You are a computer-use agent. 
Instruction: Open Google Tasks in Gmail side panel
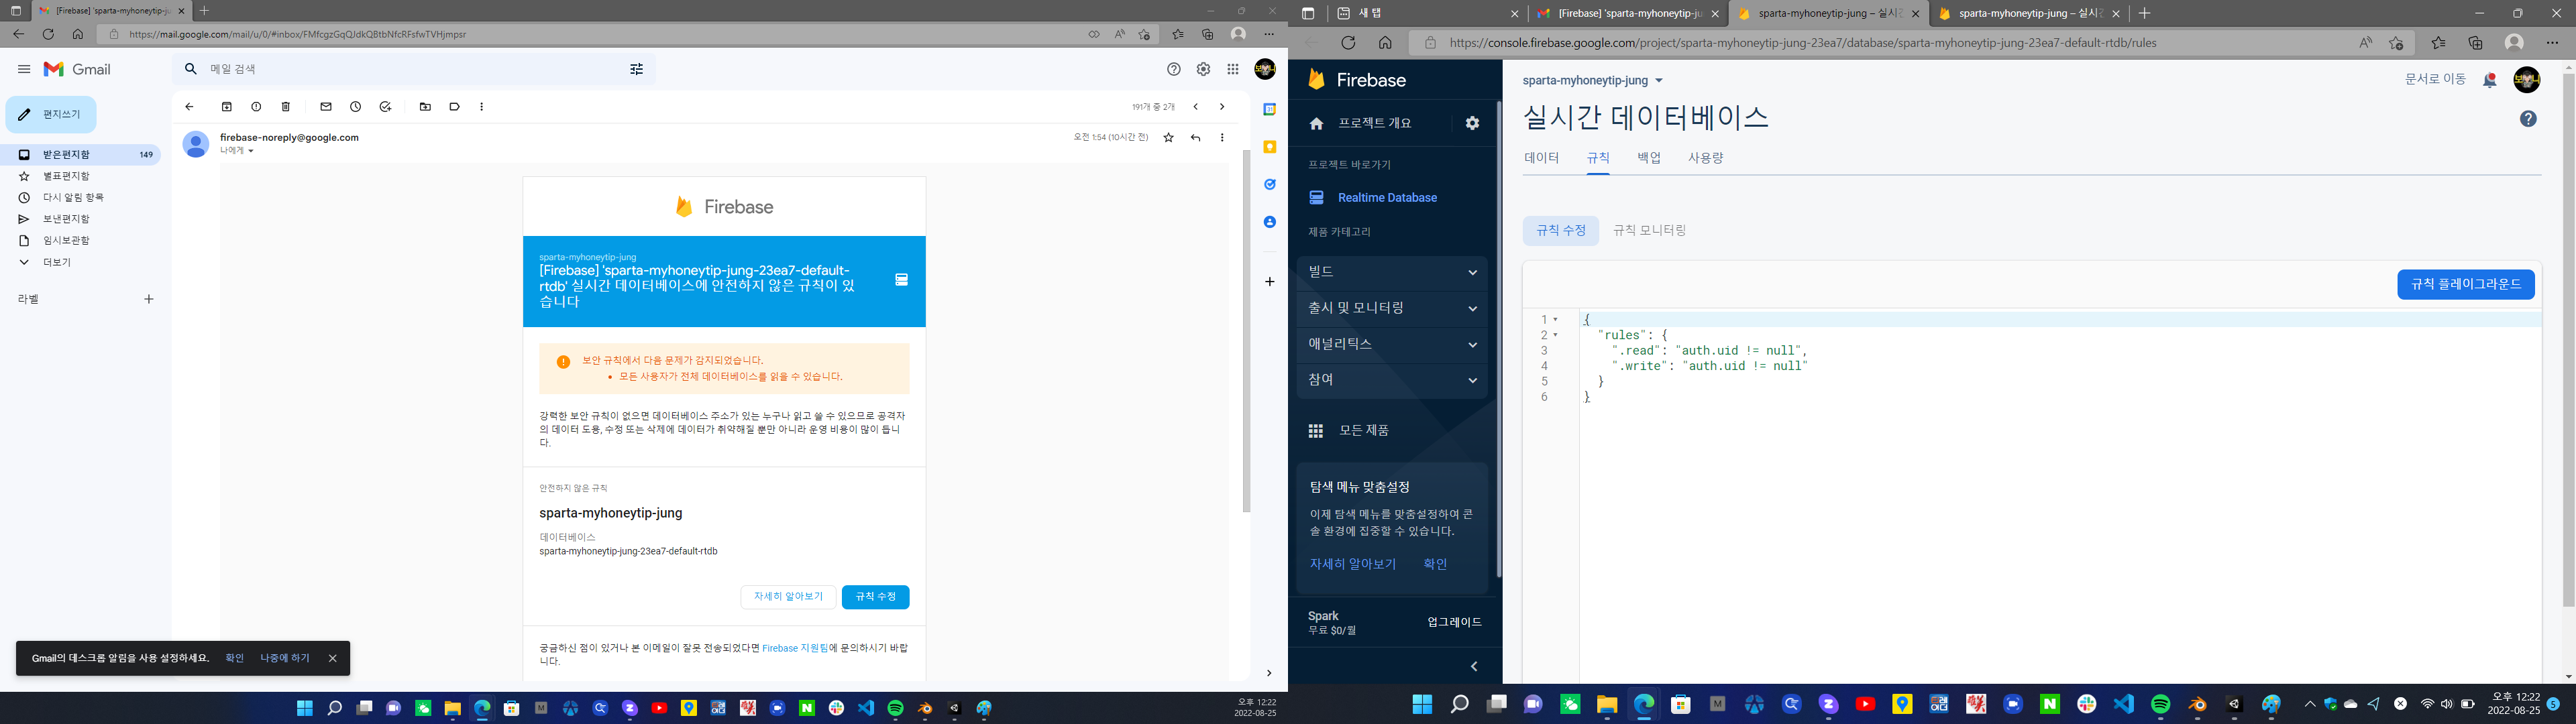click(x=1269, y=184)
